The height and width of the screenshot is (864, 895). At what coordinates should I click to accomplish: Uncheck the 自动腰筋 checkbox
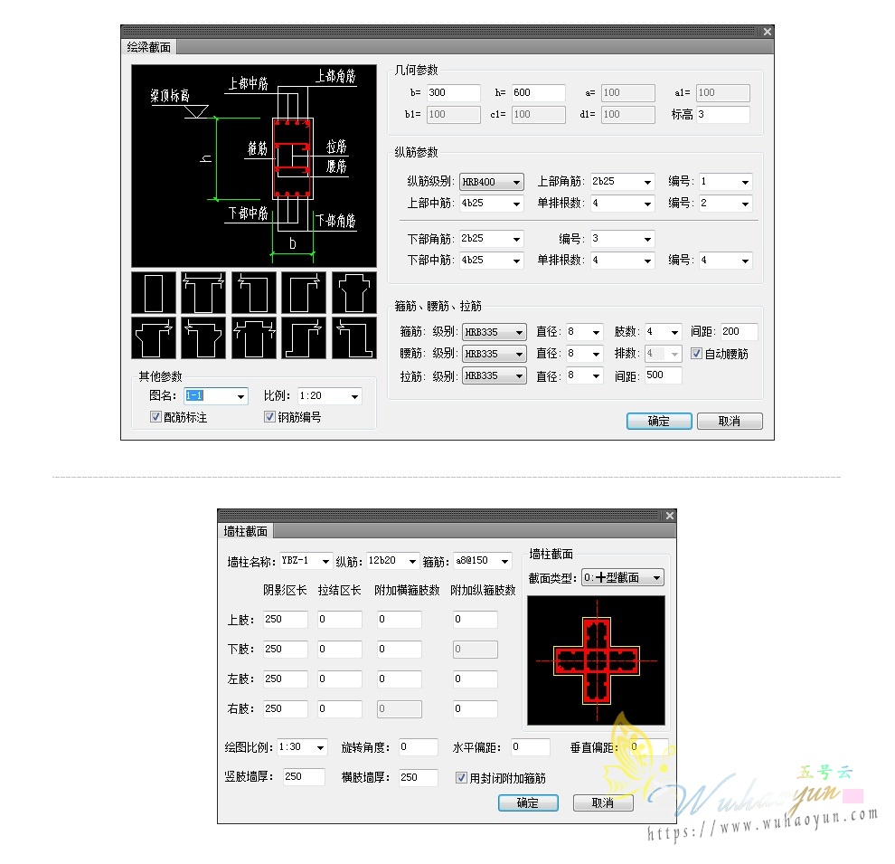pos(696,354)
